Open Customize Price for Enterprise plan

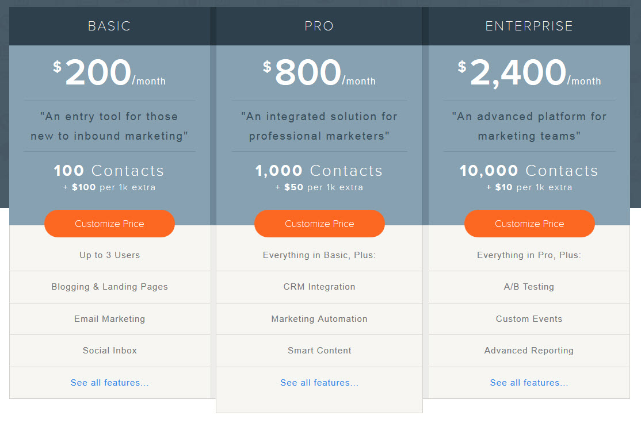point(529,224)
